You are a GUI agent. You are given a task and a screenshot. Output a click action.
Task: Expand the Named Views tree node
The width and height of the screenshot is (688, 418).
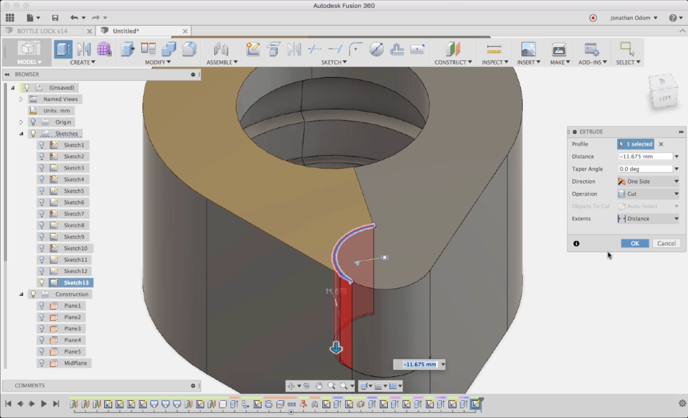[x=21, y=99]
